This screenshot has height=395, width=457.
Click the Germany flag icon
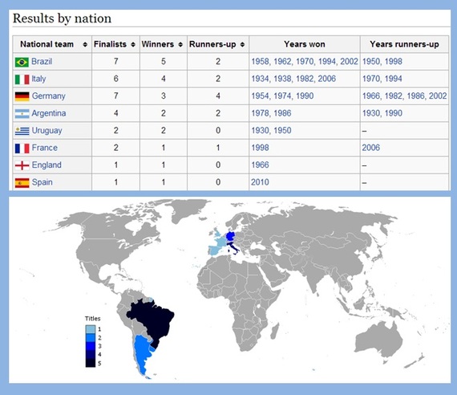(x=22, y=96)
